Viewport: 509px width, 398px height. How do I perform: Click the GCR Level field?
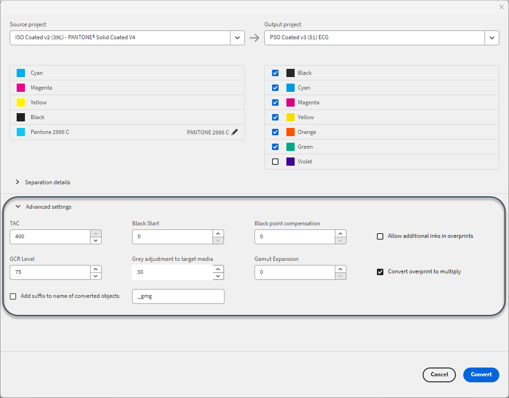50,272
